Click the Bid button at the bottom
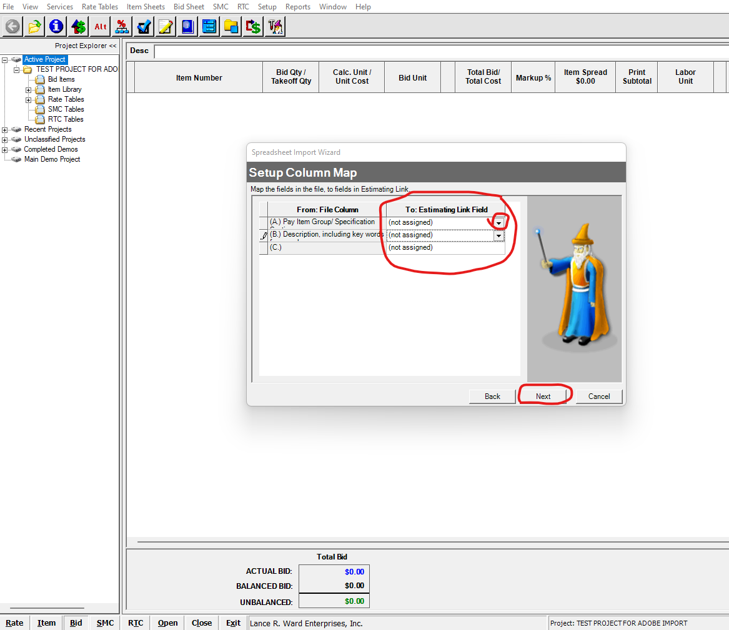The image size is (729, 630). click(x=76, y=623)
